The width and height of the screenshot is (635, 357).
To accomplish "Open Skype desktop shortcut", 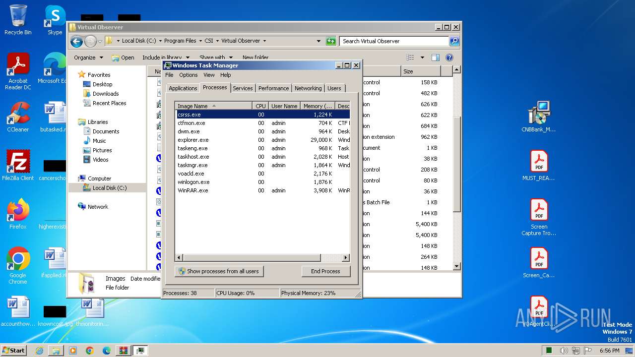I will point(55,20).
